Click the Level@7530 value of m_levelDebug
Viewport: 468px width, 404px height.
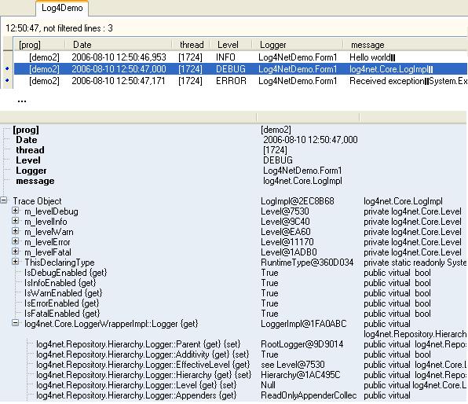coord(285,211)
